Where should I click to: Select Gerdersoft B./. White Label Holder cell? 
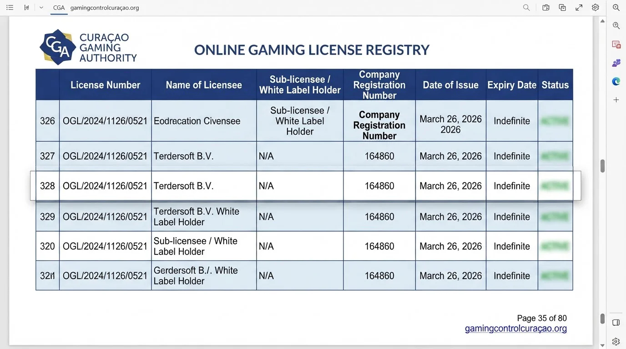(204, 276)
